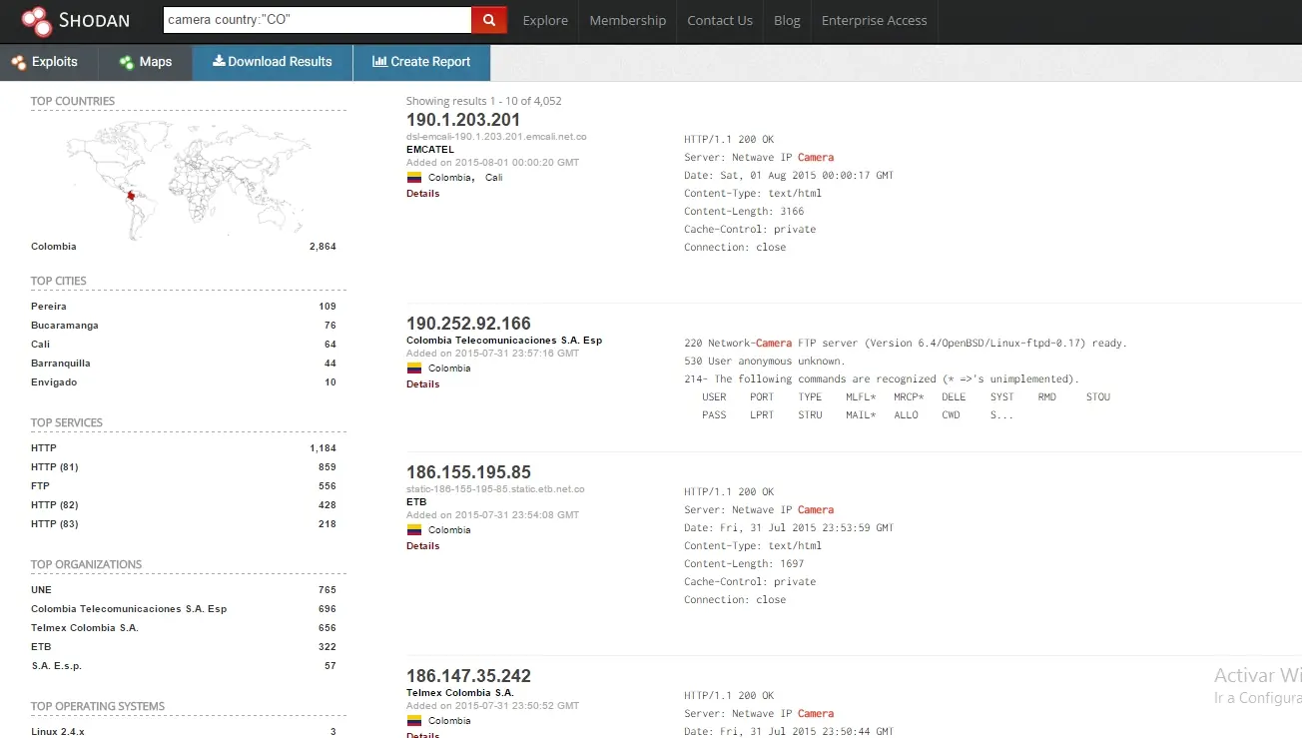
Task: Click hostname static-186-155-195-85.static.etb.net.co
Action: pyautogui.click(x=495, y=489)
